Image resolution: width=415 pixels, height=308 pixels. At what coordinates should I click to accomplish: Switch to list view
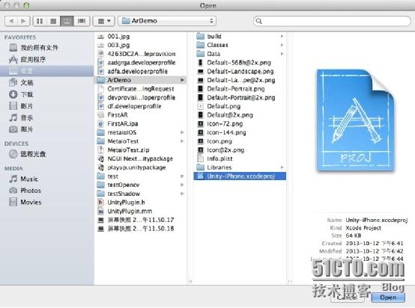[x=53, y=21]
